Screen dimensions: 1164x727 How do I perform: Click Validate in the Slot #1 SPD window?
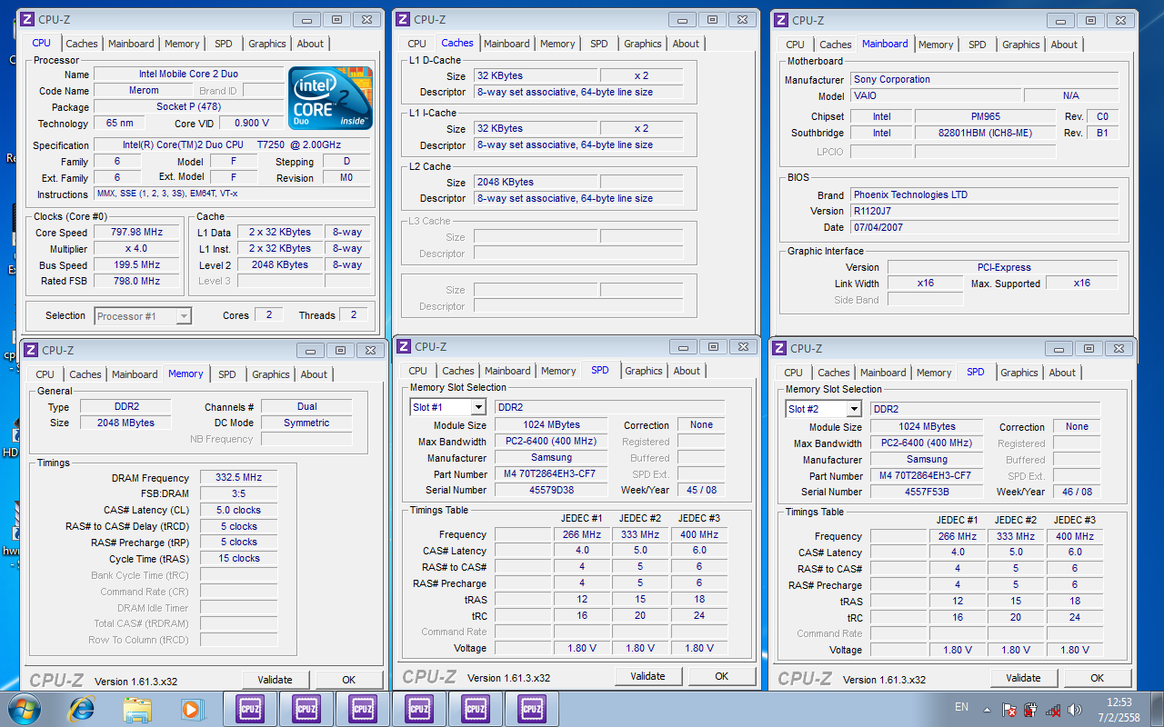[647, 676]
